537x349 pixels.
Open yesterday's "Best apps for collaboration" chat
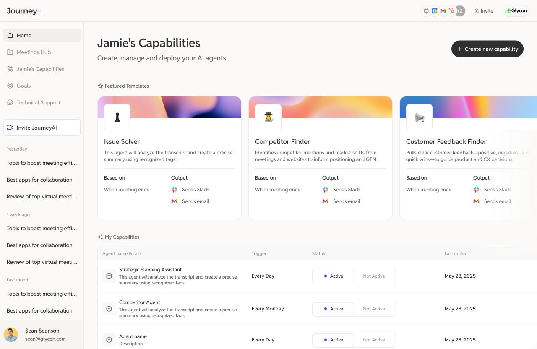40,180
